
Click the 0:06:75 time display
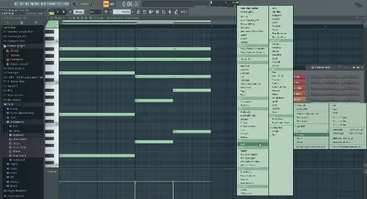click(131, 4)
